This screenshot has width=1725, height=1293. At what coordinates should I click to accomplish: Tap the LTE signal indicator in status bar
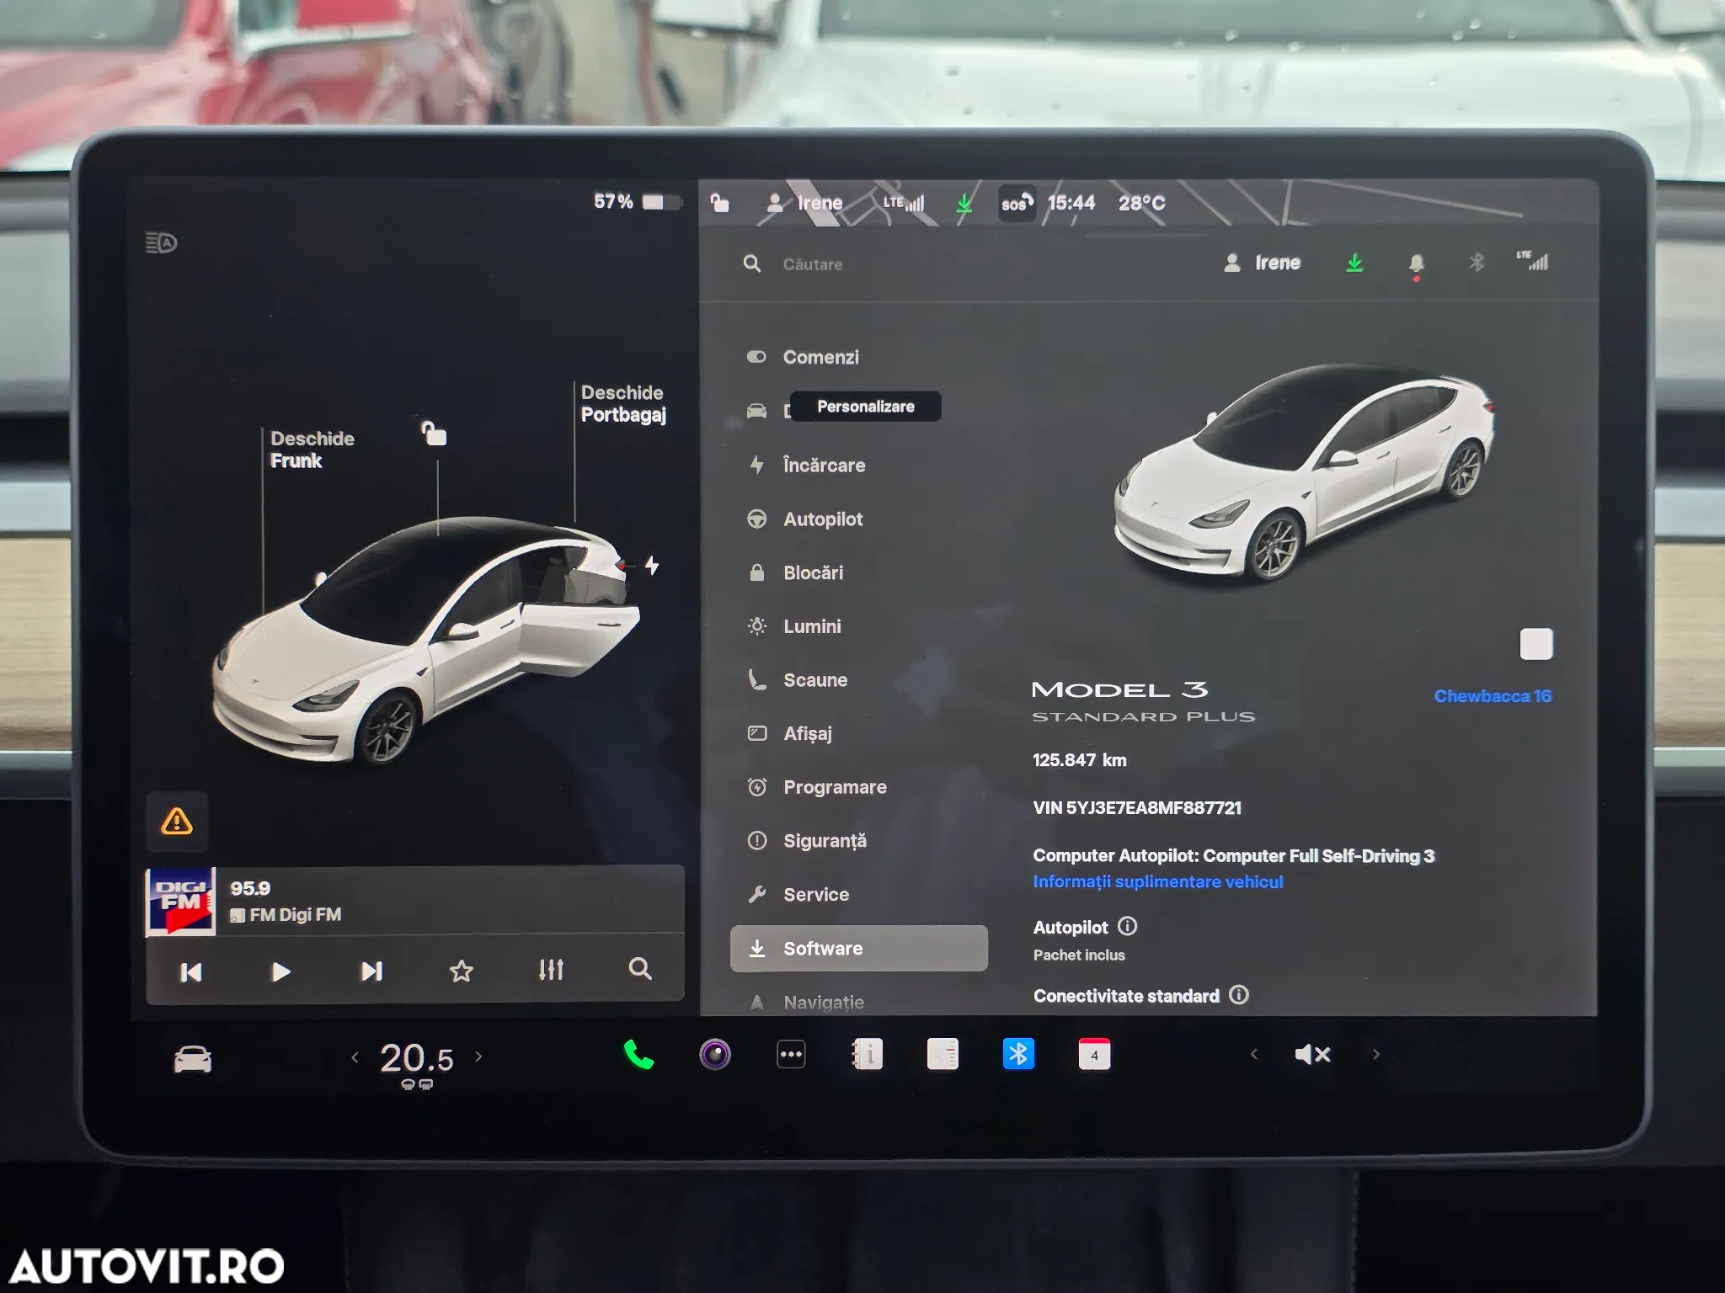click(x=904, y=203)
